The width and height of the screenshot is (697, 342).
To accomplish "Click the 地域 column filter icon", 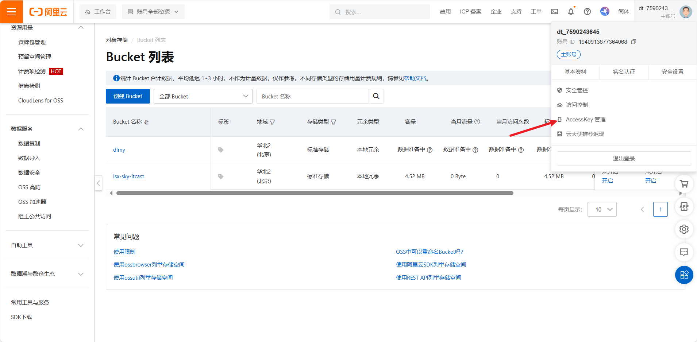I will pyautogui.click(x=273, y=122).
